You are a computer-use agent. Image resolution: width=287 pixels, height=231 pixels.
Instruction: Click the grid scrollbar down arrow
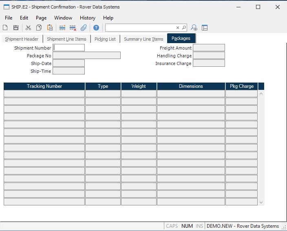pos(261,202)
